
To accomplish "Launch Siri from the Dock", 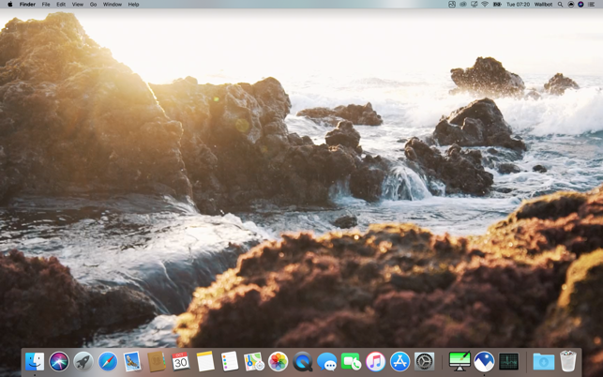I will (x=59, y=361).
